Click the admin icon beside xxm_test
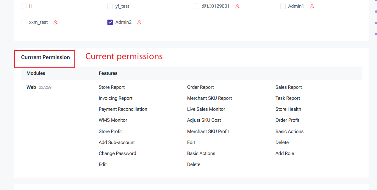Viewport: 377px width, 190px height. tap(55, 22)
